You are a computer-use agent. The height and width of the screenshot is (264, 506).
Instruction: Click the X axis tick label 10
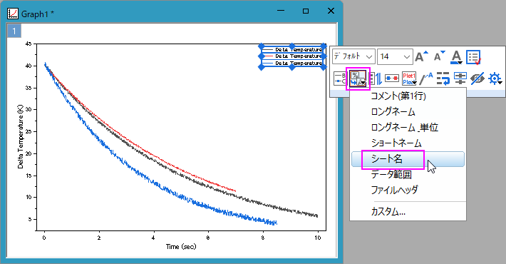click(x=318, y=238)
